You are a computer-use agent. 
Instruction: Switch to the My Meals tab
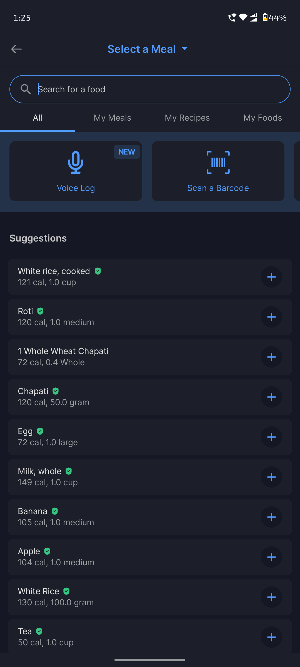pyautogui.click(x=112, y=118)
